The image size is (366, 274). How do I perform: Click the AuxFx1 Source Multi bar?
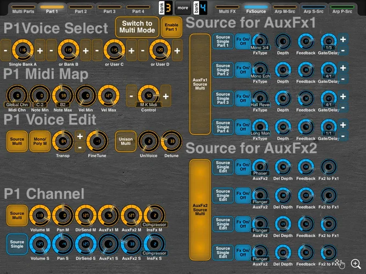(200, 84)
